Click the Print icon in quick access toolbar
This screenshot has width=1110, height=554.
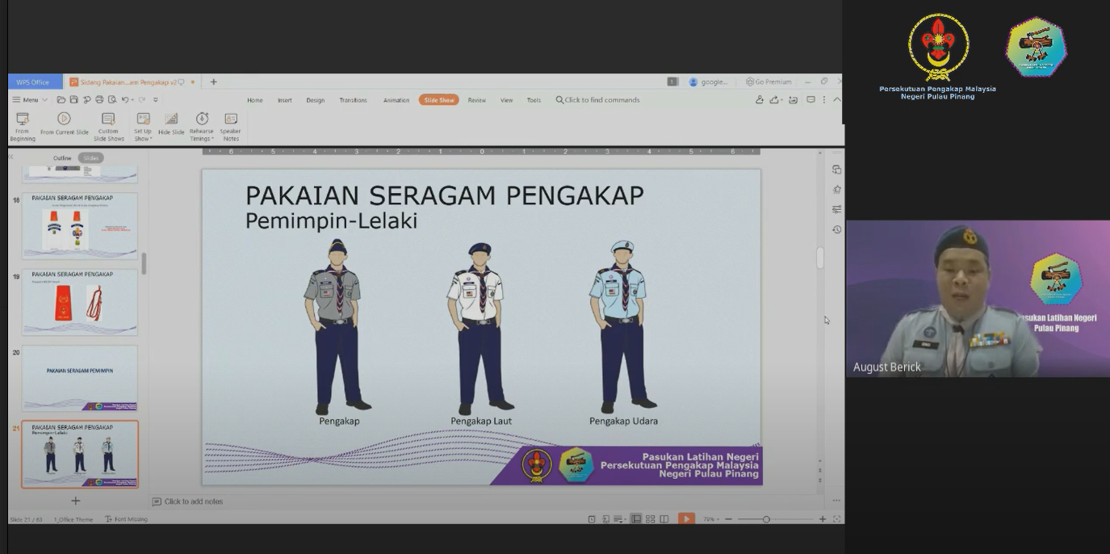pyautogui.click(x=99, y=100)
